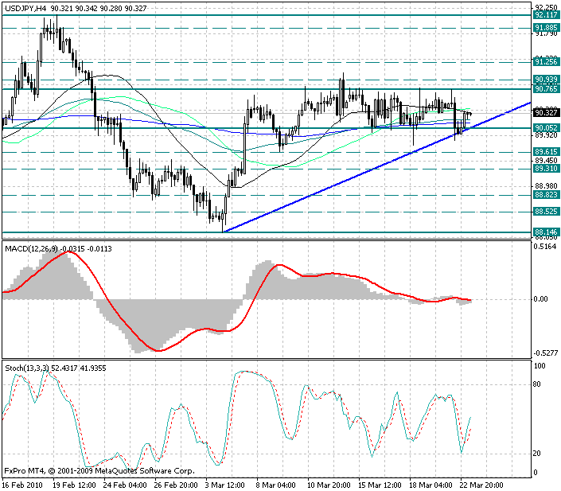Select the 90.052 support level label
The height and width of the screenshot is (491, 561).
pyautogui.click(x=545, y=128)
